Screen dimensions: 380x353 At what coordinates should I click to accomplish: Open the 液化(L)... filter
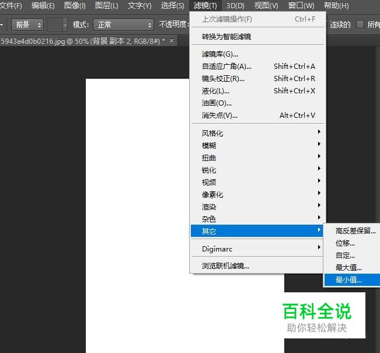tap(257, 91)
